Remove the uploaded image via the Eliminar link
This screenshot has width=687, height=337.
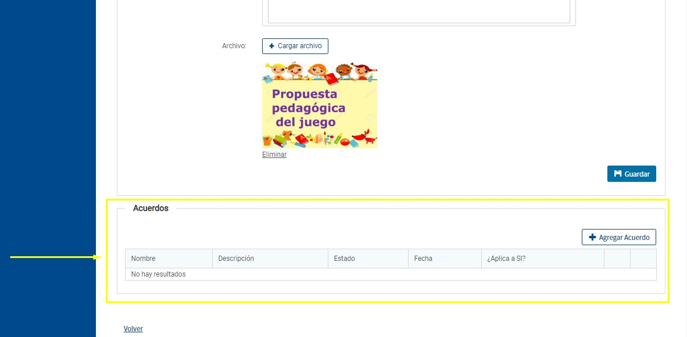coord(274,155)
